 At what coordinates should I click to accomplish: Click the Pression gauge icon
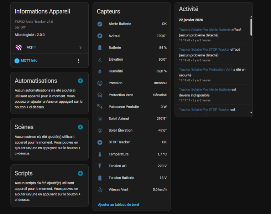click(100, 83)
